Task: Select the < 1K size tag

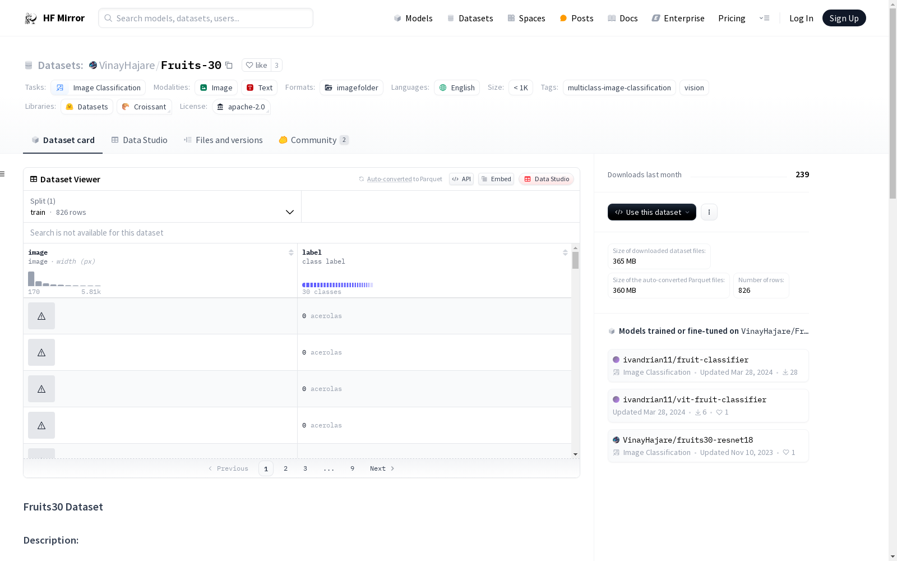Action: (x=521, y=88)
